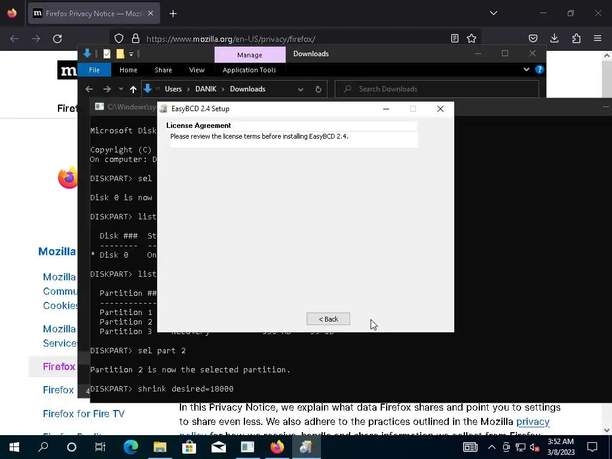The width and height of the screenshot is (612, 459).
Task: Save page to Pocket
Action: pyautogui.click(x=533, y=38)
